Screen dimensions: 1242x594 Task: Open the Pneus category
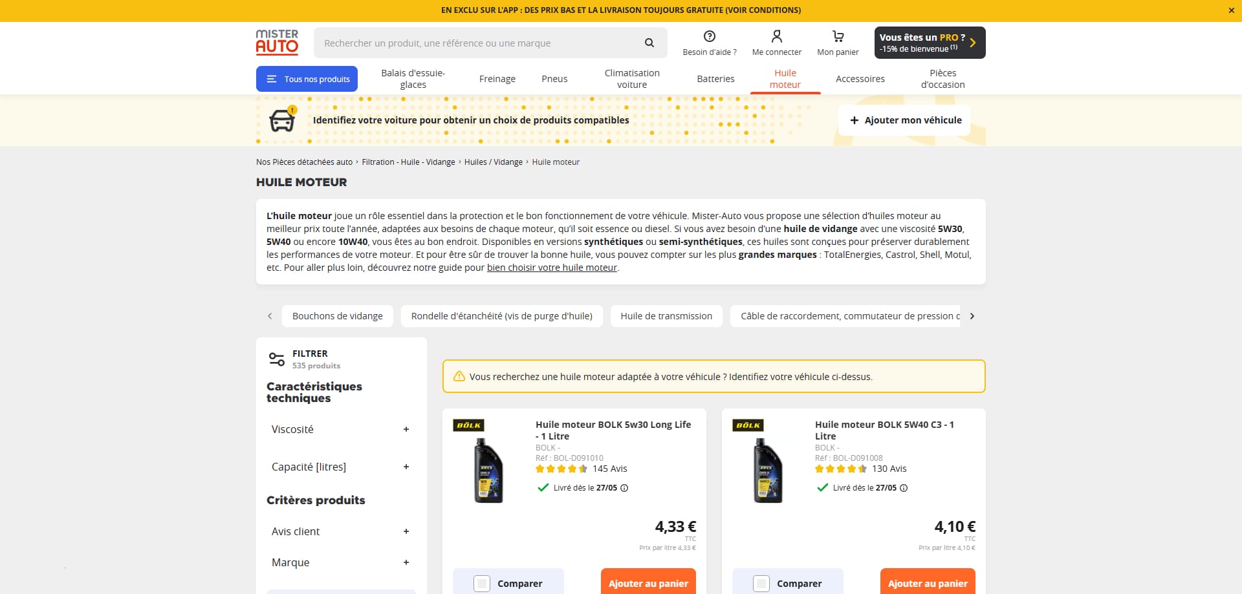554,79
